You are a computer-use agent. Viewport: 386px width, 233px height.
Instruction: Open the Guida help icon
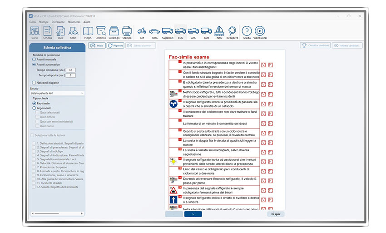pos(247,32)
